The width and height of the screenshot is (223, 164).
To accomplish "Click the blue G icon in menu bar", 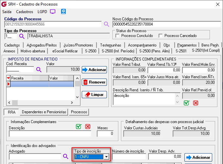I will 63,11.
